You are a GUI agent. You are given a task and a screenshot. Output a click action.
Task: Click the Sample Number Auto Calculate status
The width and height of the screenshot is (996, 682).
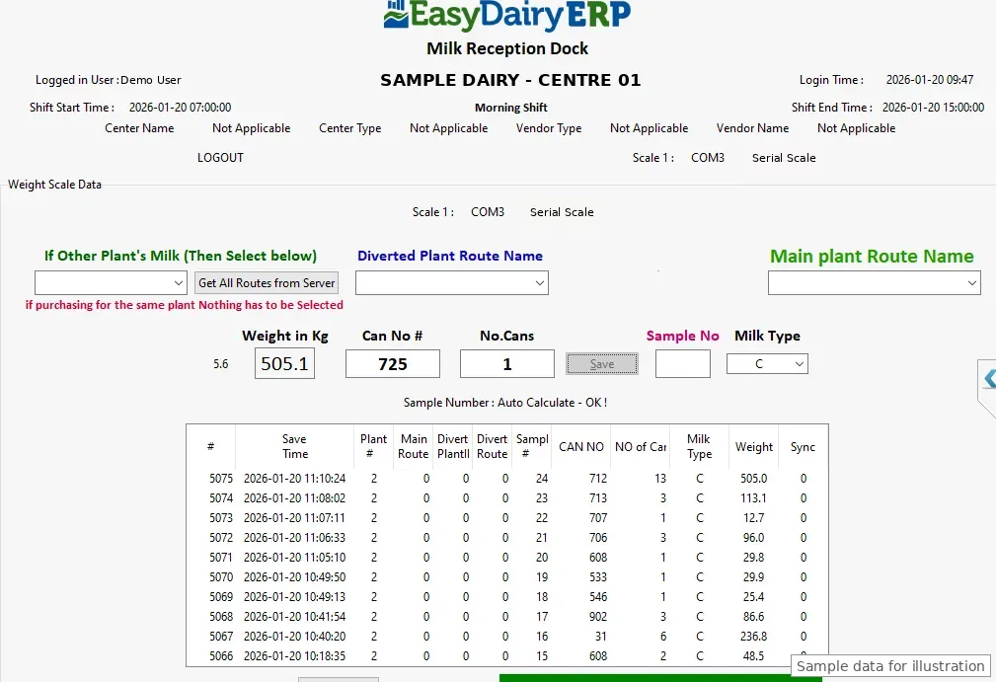[x=505, y=403]
